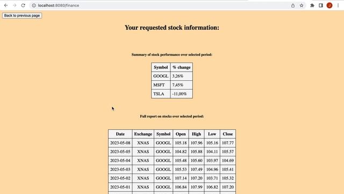Click the date 2023-05-03 cell
344x194 pixels.
[120, 169]
